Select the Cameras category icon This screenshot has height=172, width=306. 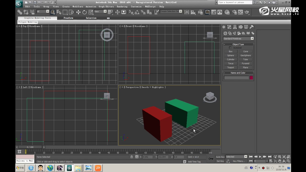(239, 33)
